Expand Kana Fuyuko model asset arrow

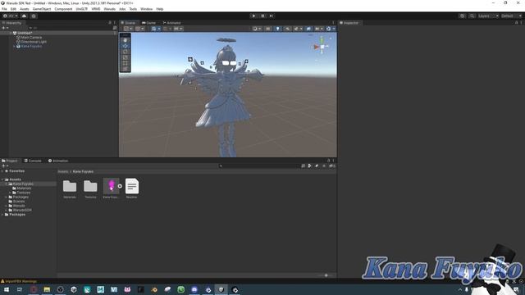(120, 186)
